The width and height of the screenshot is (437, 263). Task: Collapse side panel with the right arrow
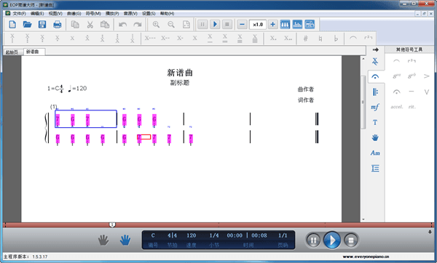point(375,49)
